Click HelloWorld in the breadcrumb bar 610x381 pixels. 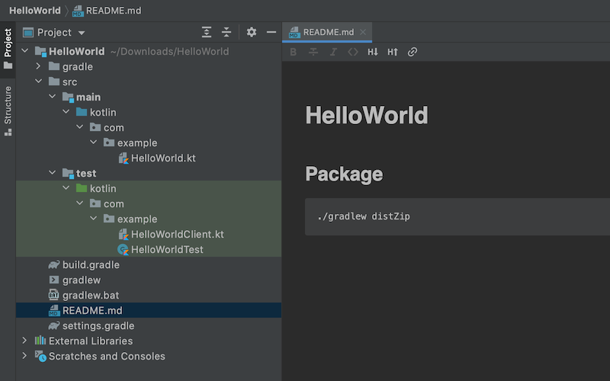(x=34, y=11)
